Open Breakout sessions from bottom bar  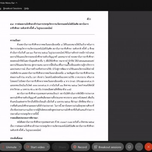click(x=108, y=147)
